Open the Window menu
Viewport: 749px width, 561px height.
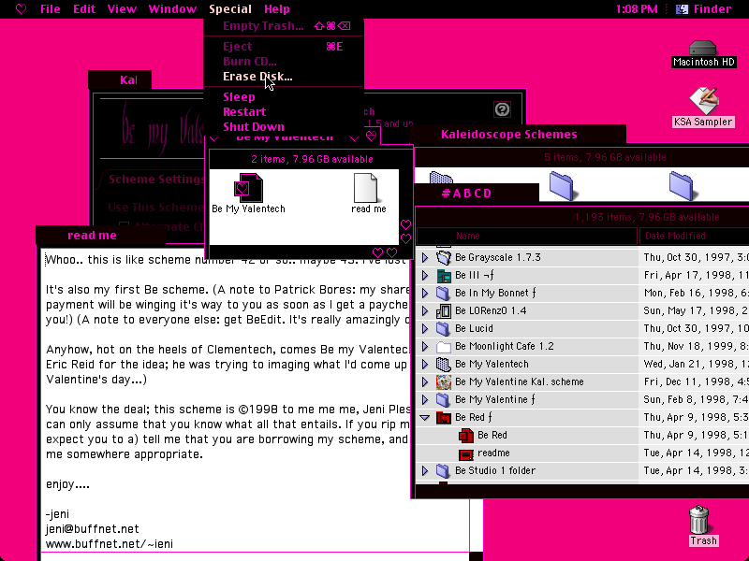coord(172,9)
